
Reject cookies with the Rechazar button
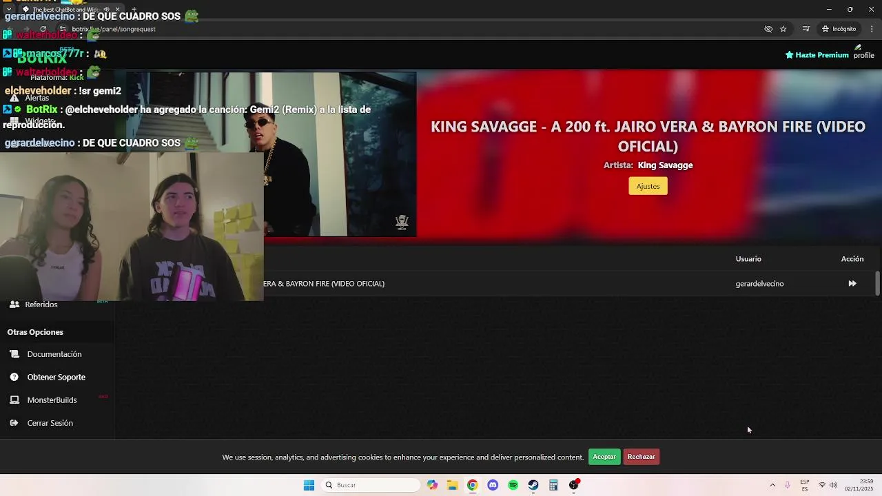(x=641, y=457)
